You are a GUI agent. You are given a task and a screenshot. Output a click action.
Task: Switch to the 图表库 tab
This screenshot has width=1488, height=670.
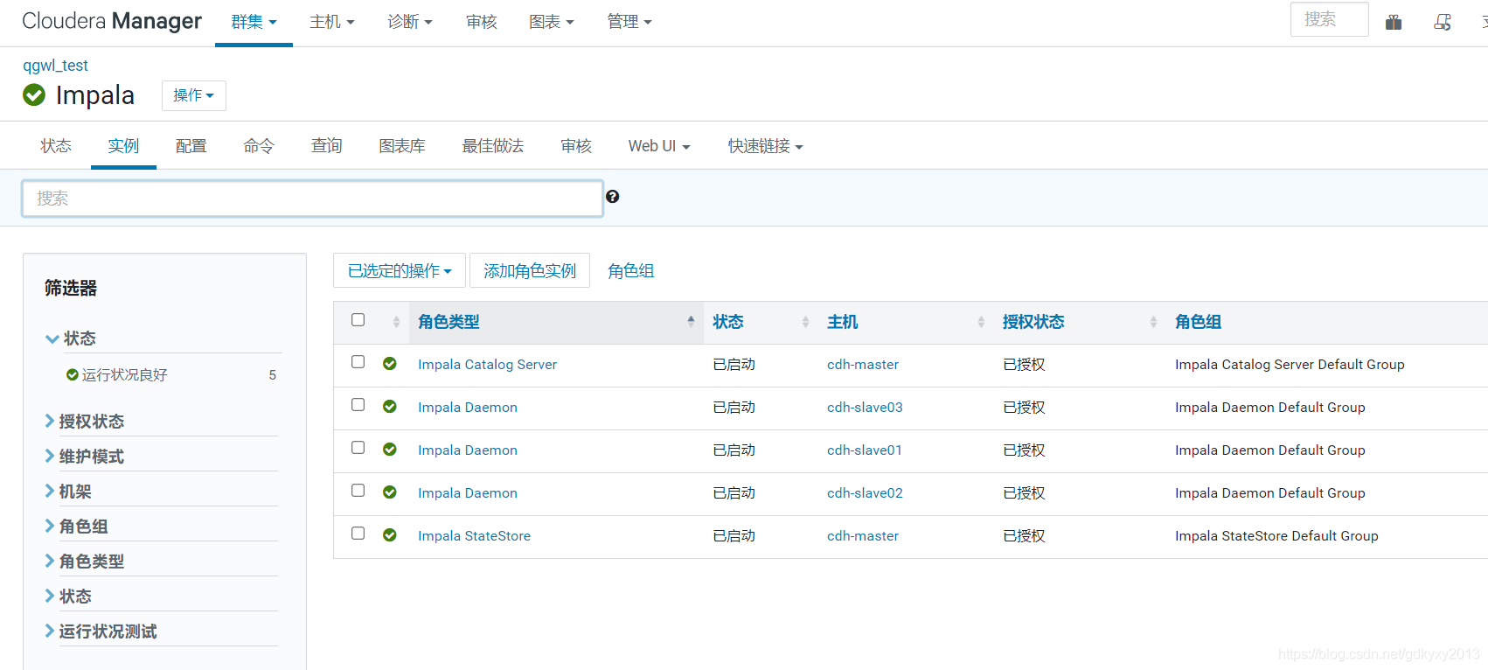(x=402, y=146)
